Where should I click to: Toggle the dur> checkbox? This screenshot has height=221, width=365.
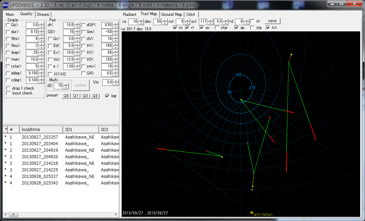(8, 32)
